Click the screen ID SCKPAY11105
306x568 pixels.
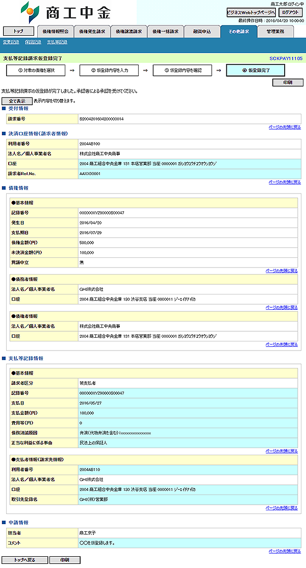286,58
